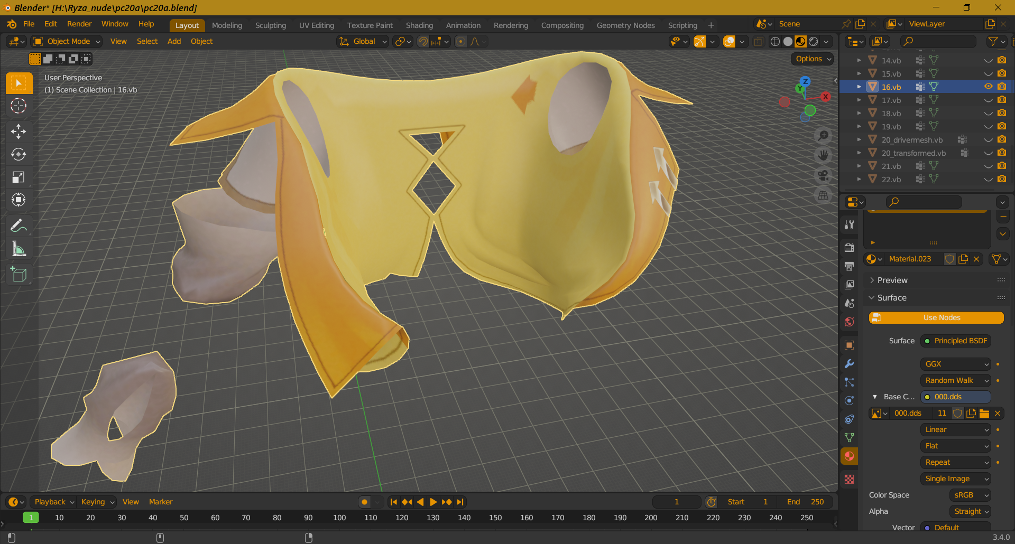Toggle visibility of 16.vb
Screen dimensions: 1015x544
988,87
